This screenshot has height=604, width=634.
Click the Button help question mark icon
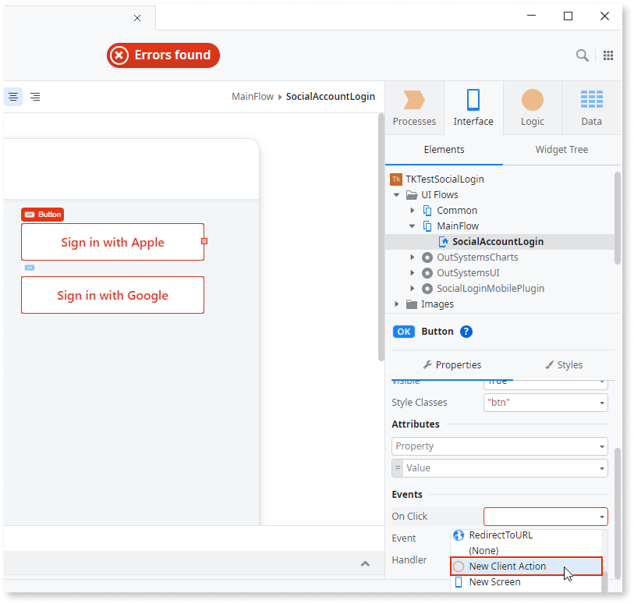pos(466,332)
